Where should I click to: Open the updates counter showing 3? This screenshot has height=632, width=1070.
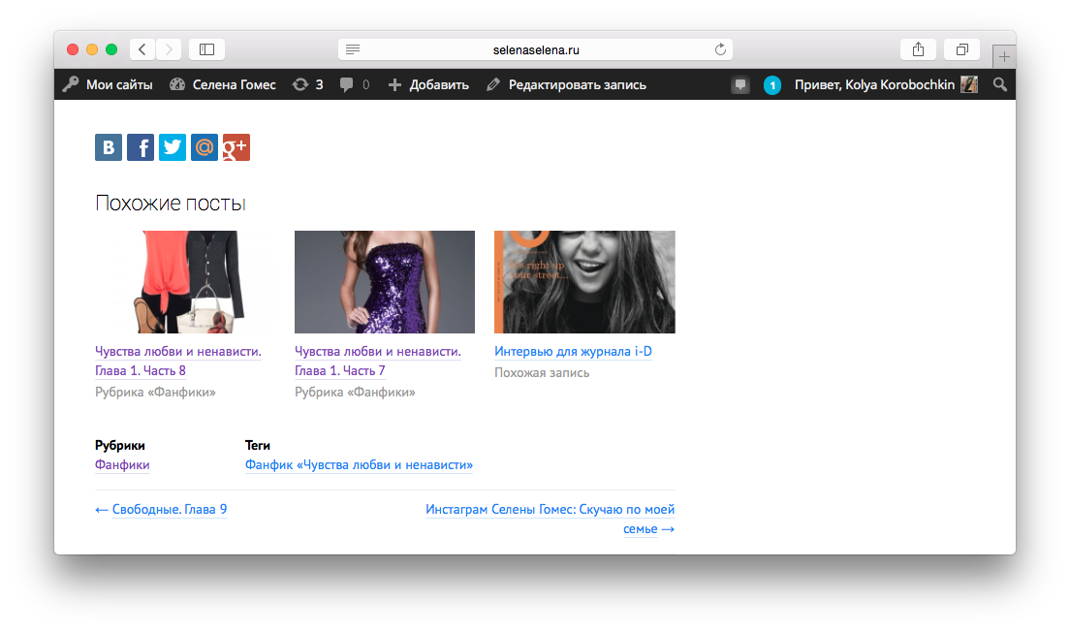click(x=308, y=85)
